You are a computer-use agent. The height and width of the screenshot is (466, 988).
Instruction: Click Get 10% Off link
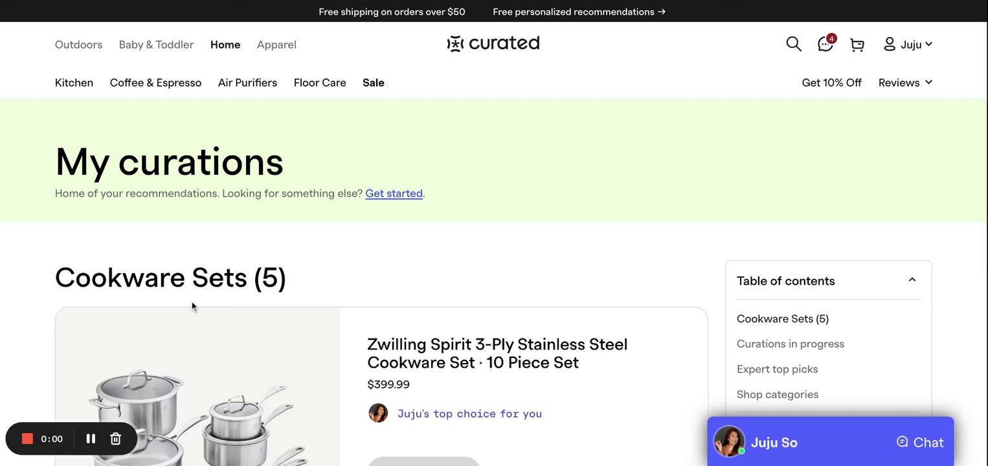point(831,82)
